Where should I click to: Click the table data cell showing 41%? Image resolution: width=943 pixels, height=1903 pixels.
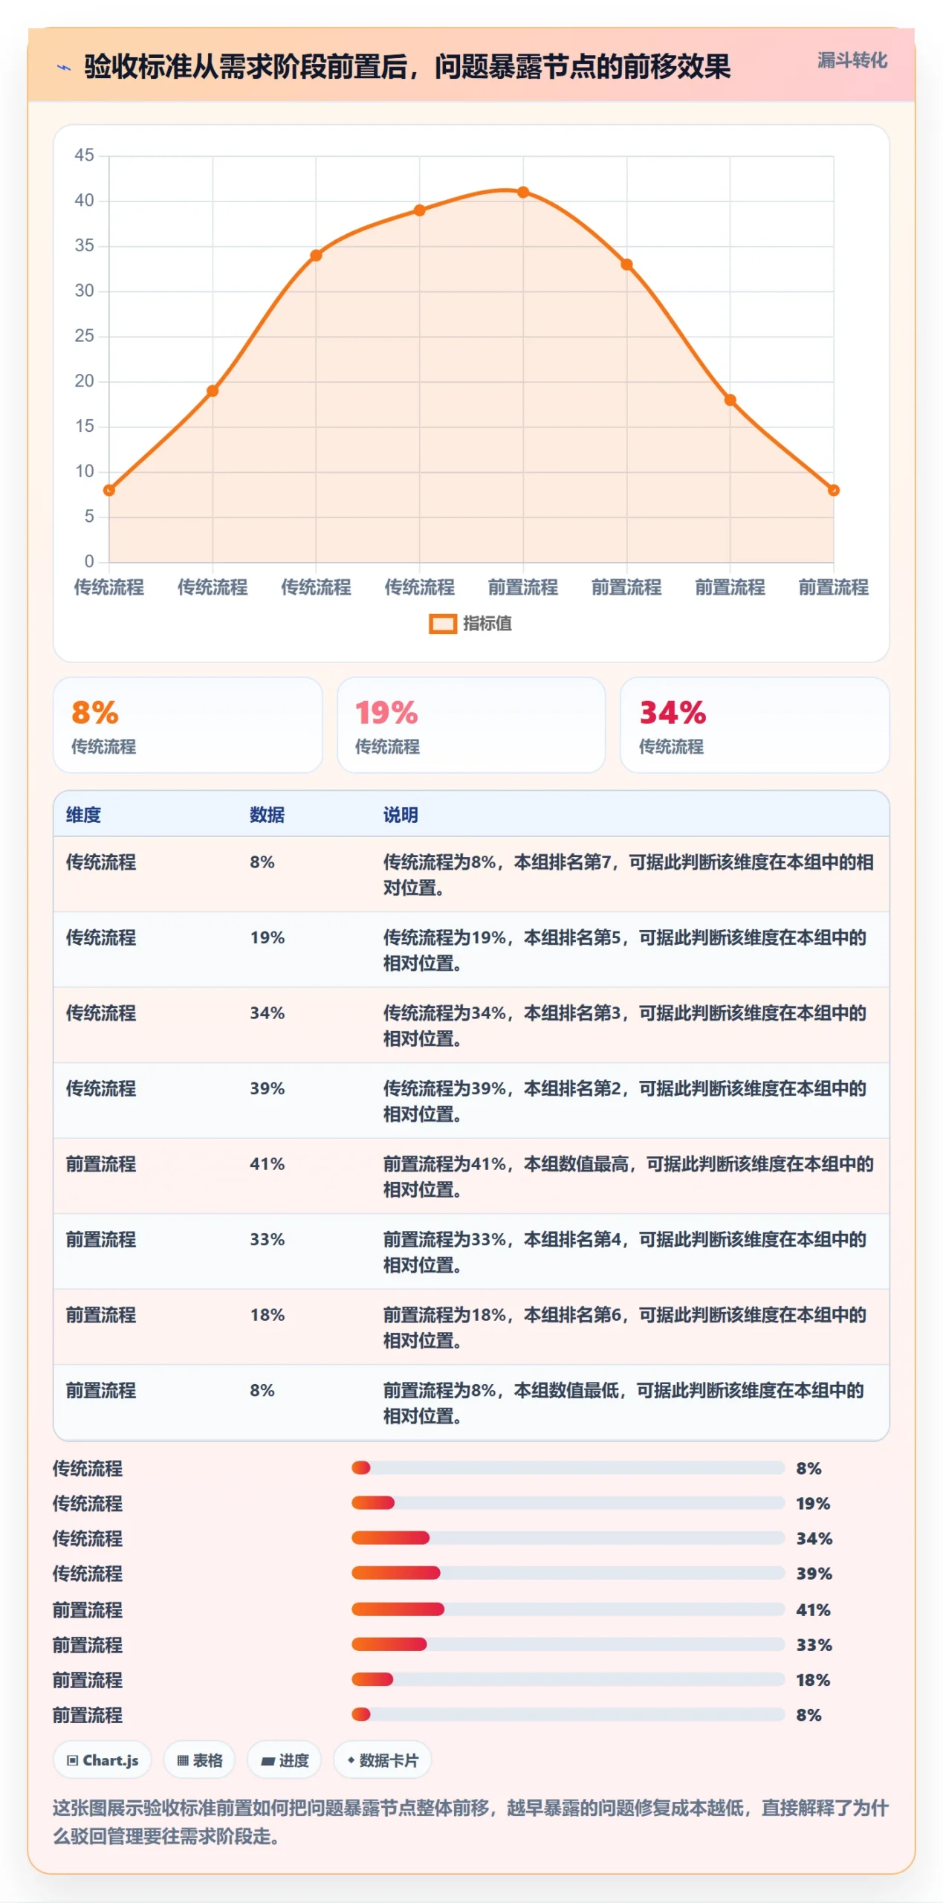pyautogui.click(x=268, y=1164)
